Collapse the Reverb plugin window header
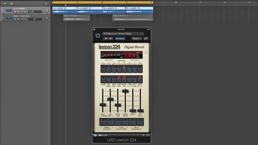 click(148, 29)
